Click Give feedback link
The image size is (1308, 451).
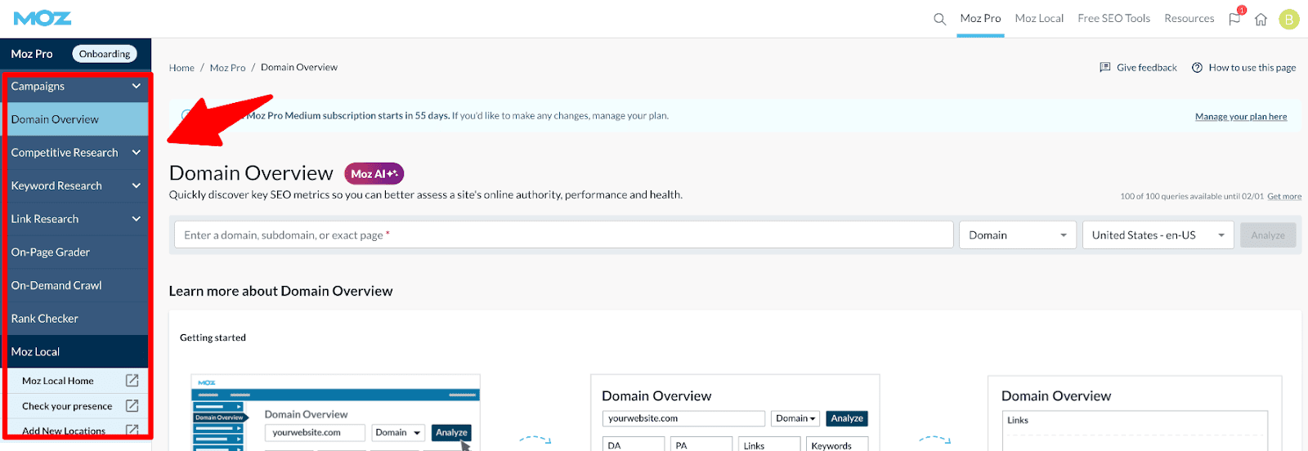click(1147, 68)
